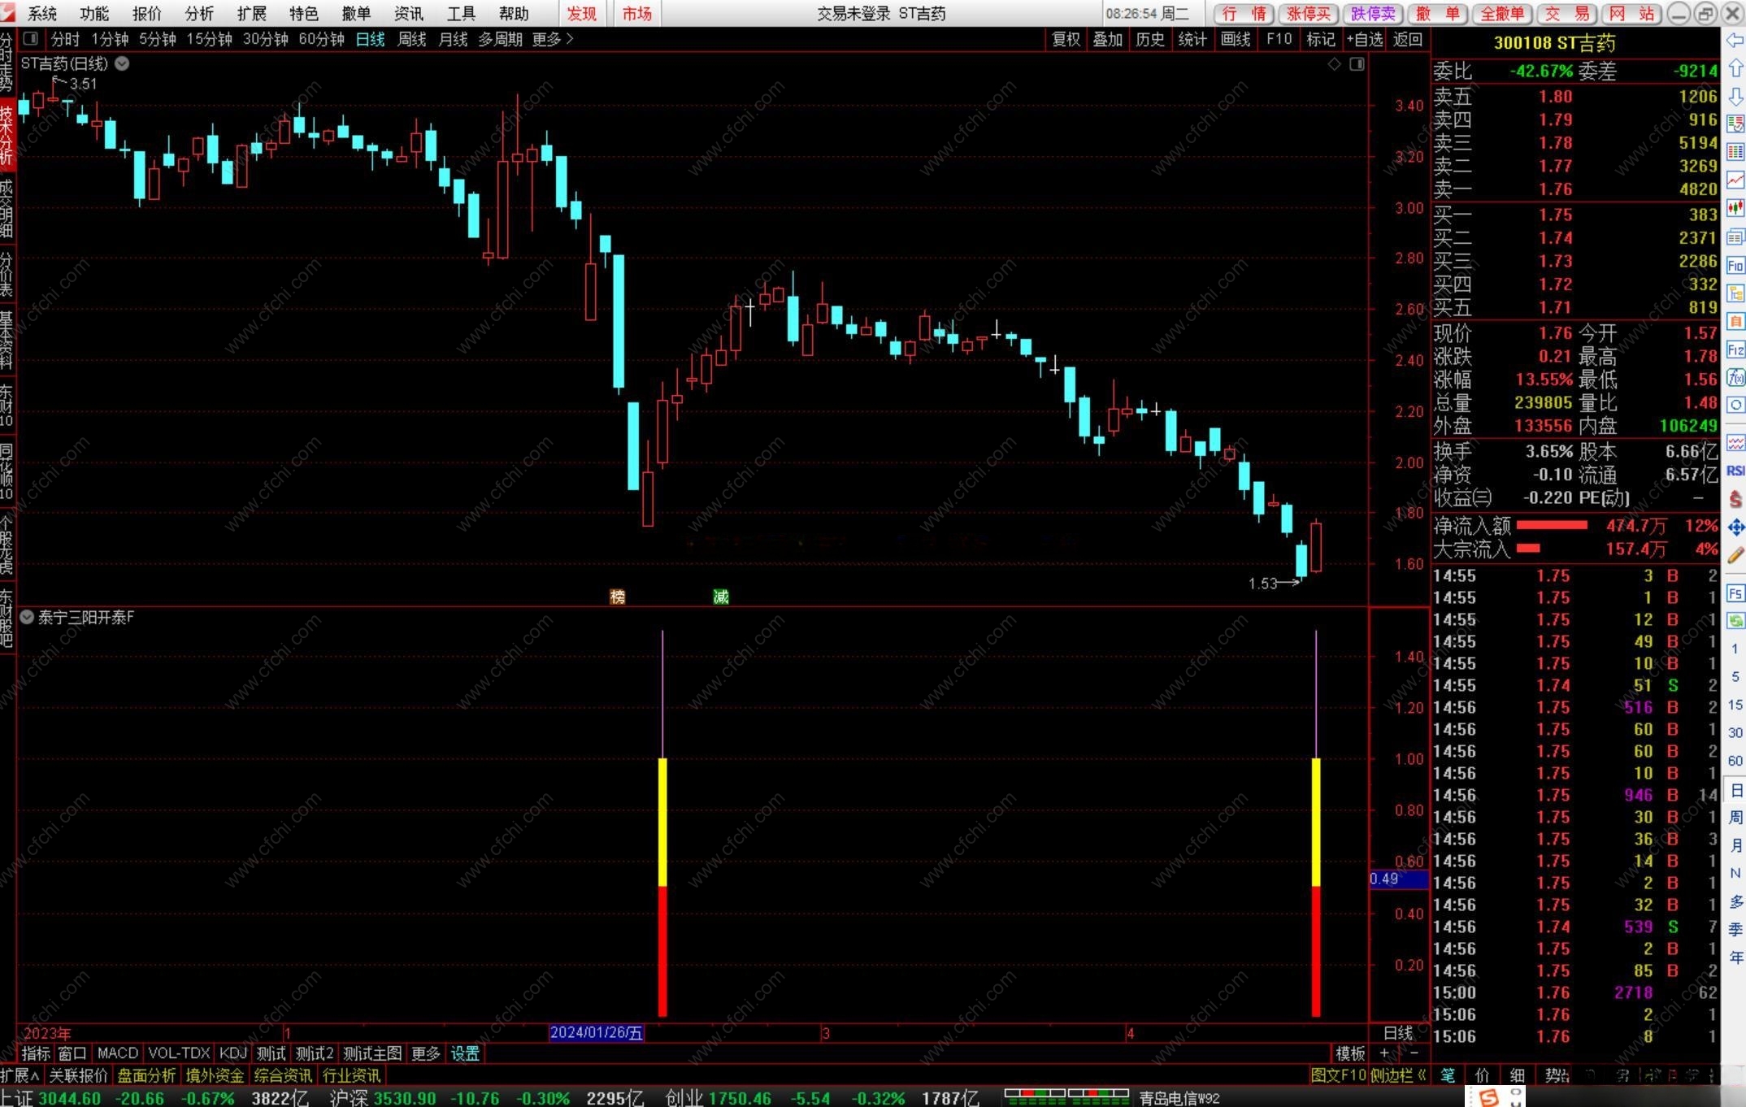Image resolution: width=1746 pixels, height=1107 pixels.
Task: Open the 分析 menu
Action: [x=199, y=13]
